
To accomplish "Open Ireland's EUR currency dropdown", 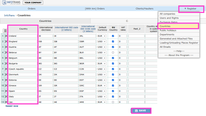I will coord(102,36).
